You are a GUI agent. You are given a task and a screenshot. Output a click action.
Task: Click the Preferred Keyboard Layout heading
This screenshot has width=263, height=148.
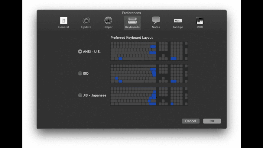(x=131, y=37)
